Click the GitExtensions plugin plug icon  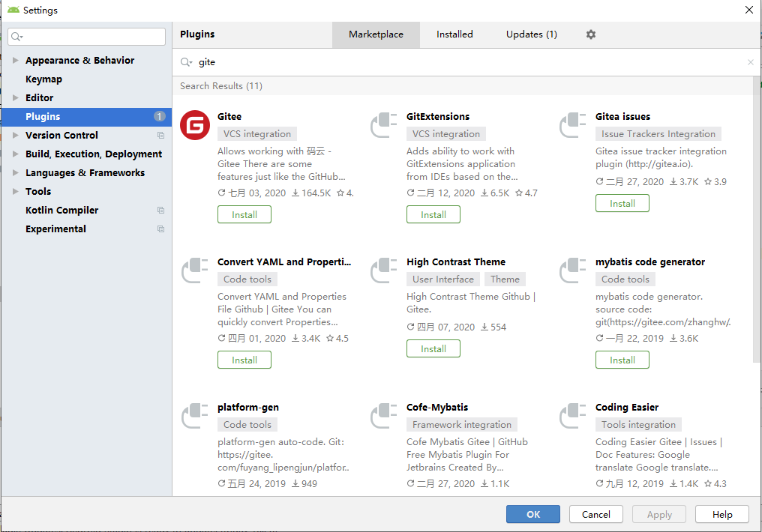click(384, 125)
